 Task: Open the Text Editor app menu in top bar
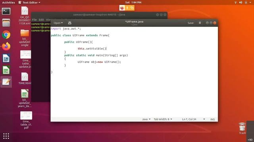coord(29,3)
